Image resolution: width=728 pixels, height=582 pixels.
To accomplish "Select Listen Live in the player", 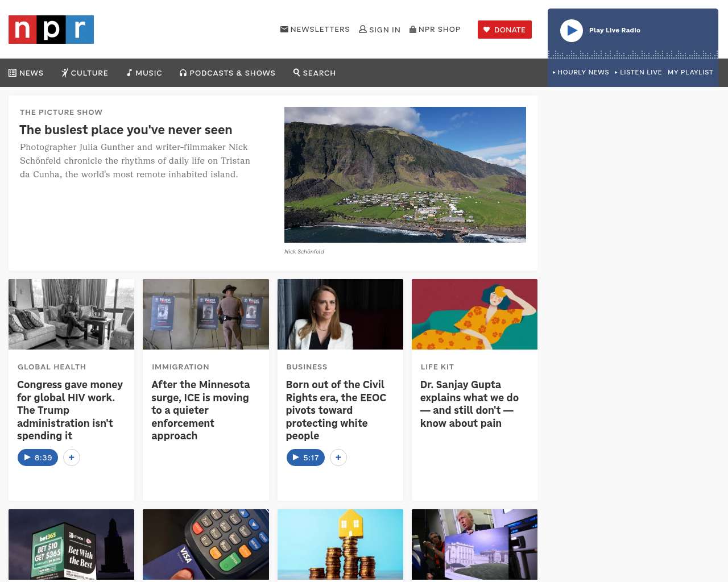I will [639, 72].
